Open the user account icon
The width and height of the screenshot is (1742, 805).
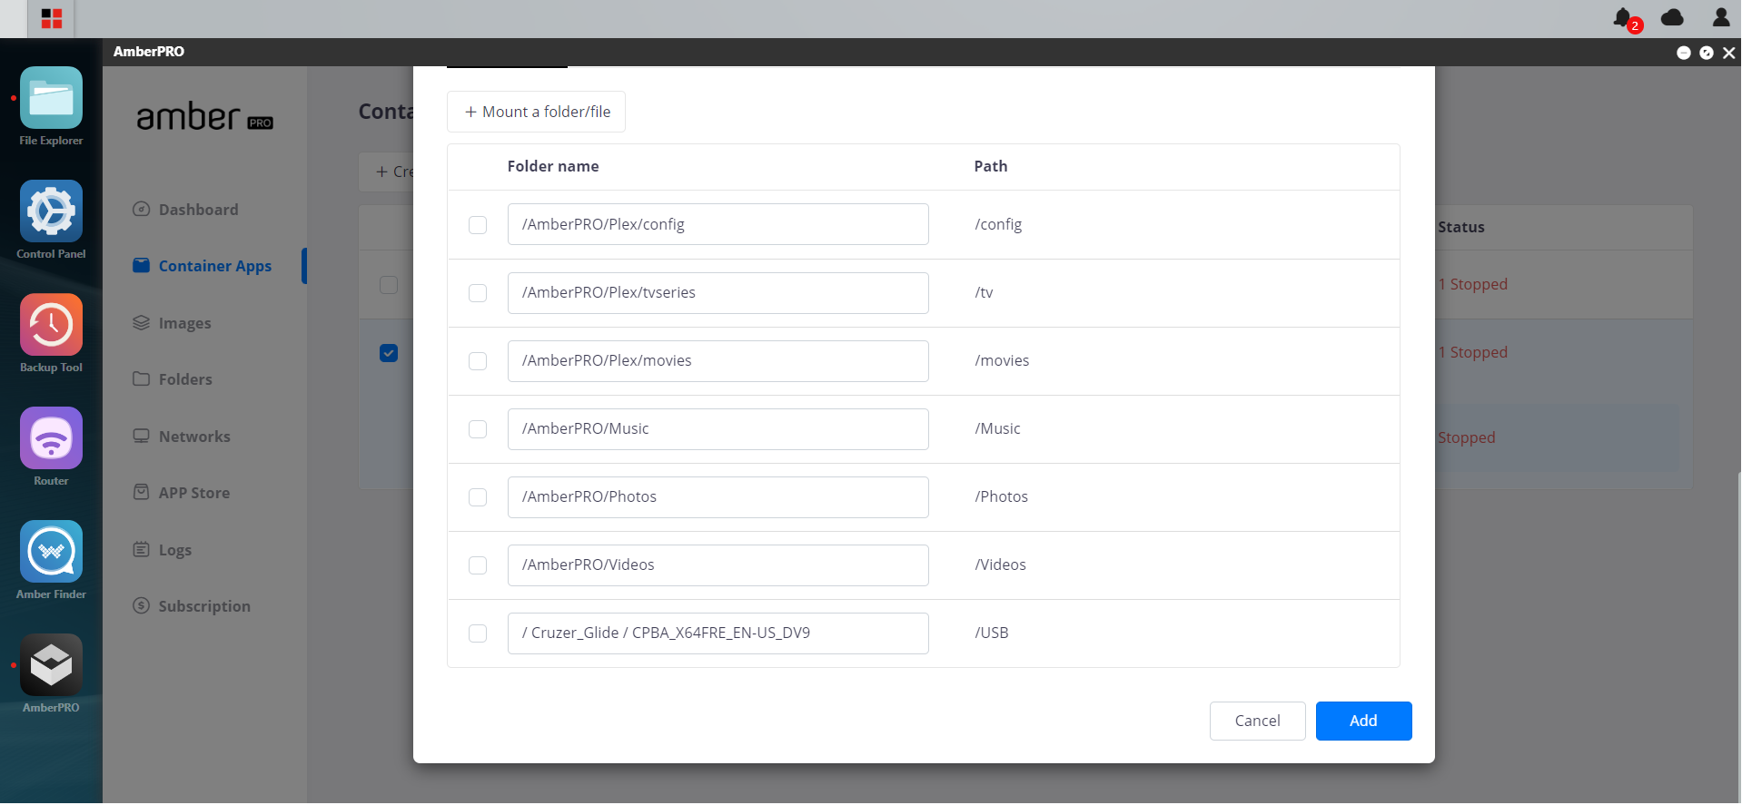(1721, 17)
